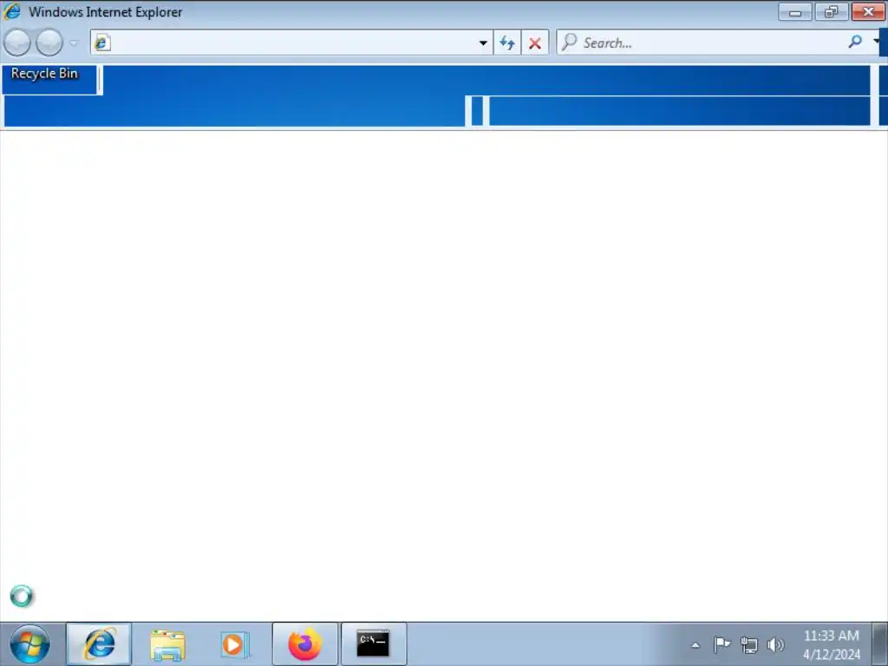Image resolution: width=888 pixels, height=666 pixels.
Task: Close the Internet Explorer window
Action: click(x=867, y=12)
